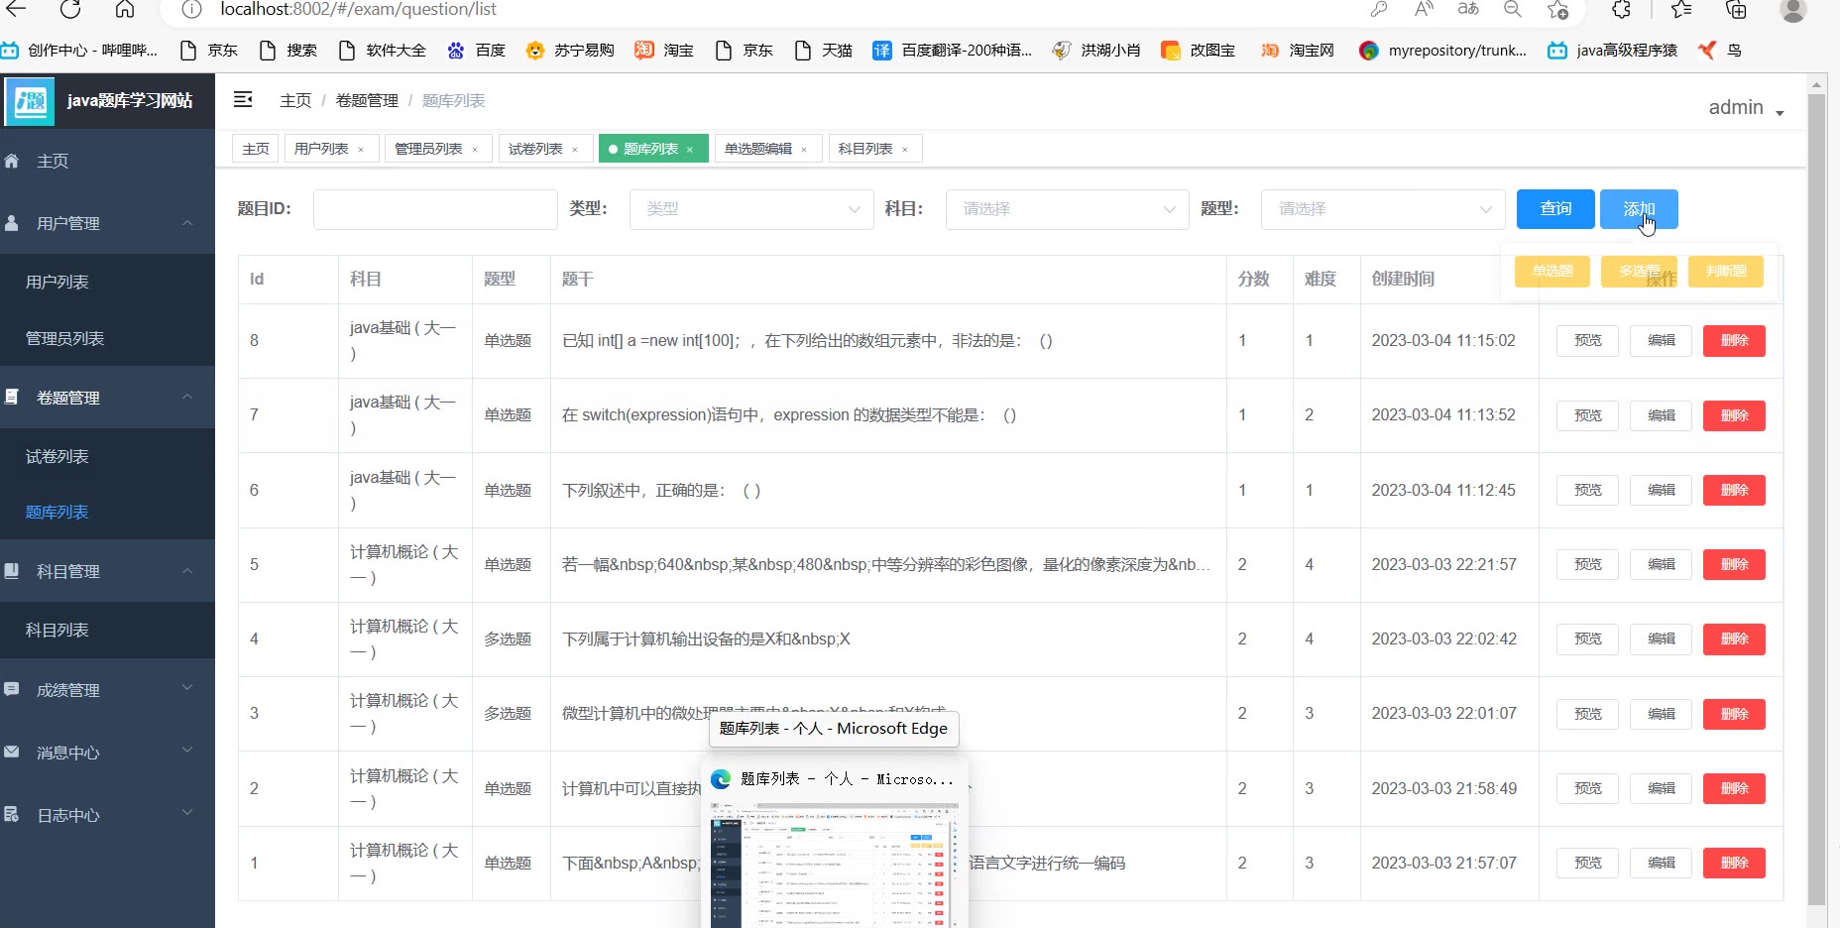Viewport: 1840px width, 928px height.
Task: Switch to the 试卷列表 tab
Action: pos(535,149)
